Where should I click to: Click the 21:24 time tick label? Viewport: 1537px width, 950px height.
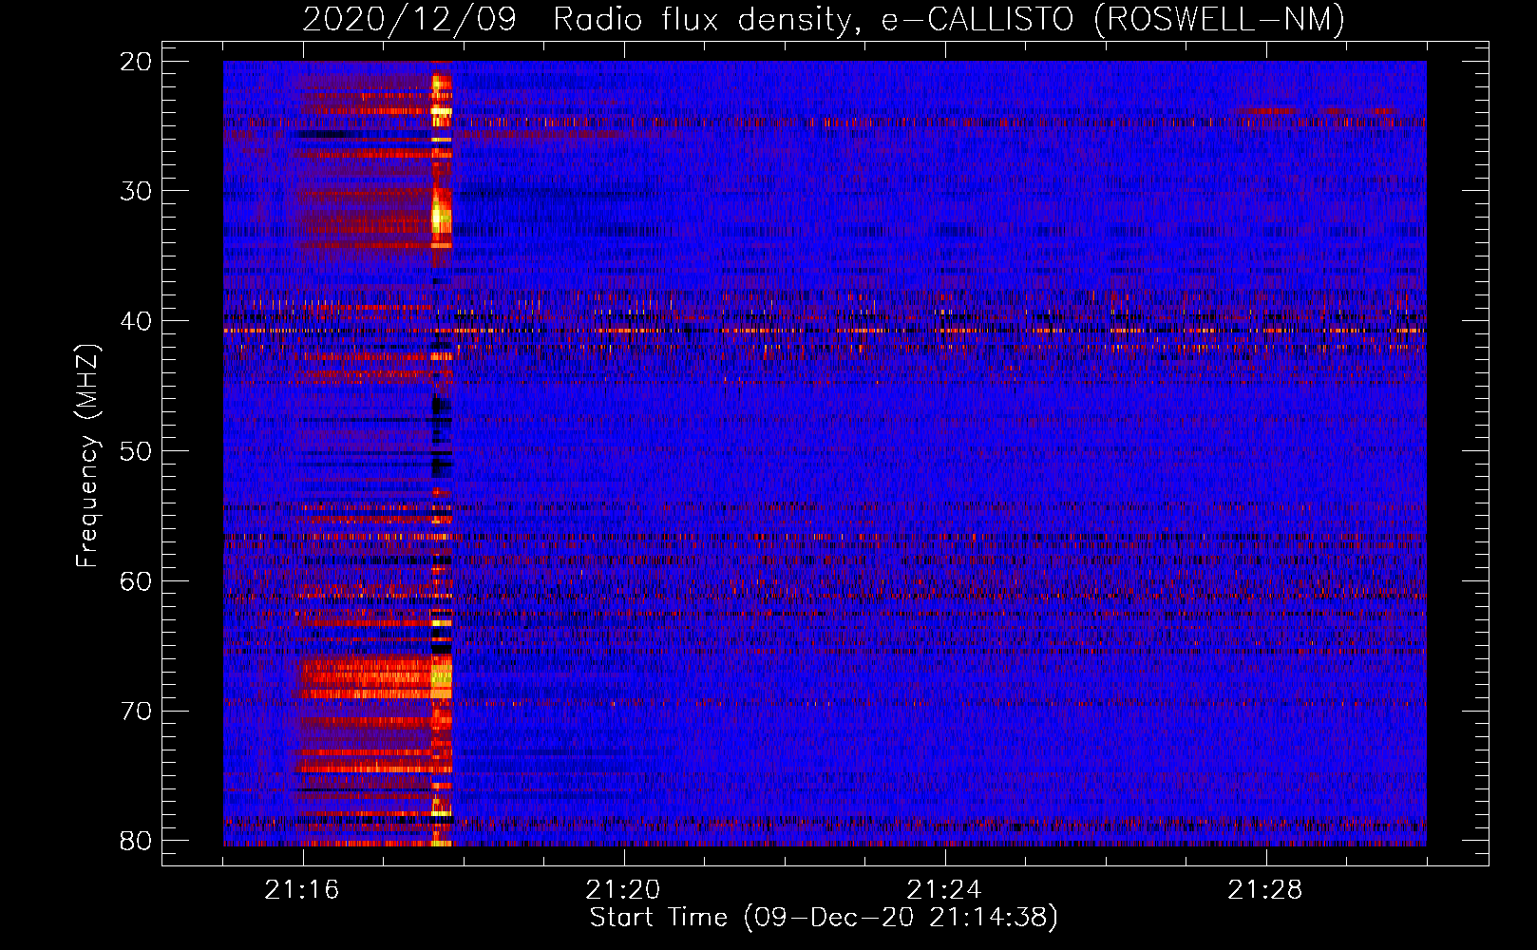(x=944, y=890)
